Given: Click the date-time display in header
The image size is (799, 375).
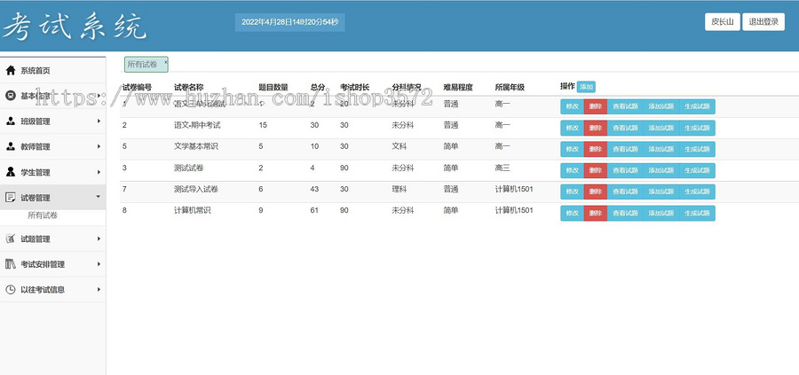Looking at the screenshot, I should tap(289, 22).
